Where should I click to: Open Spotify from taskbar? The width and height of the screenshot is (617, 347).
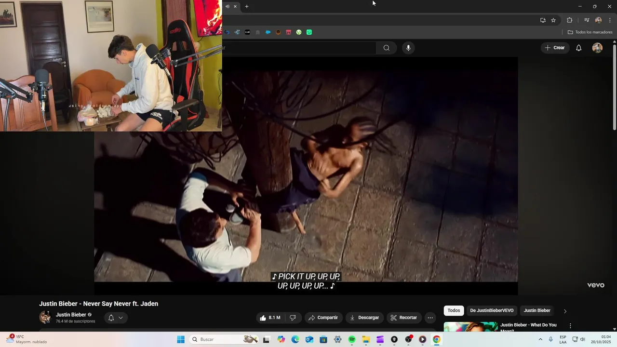tap(352, 339)
